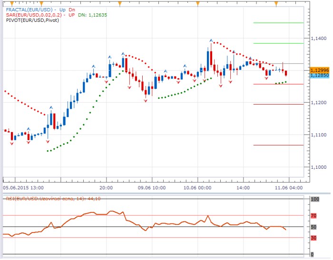Click the orange 1,12996 price tag
Viewport: 333px width, 260px height.
pyautogui.click(x=318, y=70)
